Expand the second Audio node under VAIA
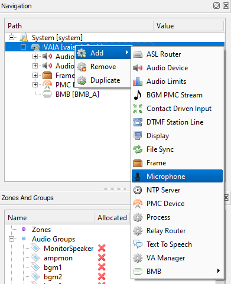Image resolution: width=231 pixels, height=284 pixels. pos(35,66)
